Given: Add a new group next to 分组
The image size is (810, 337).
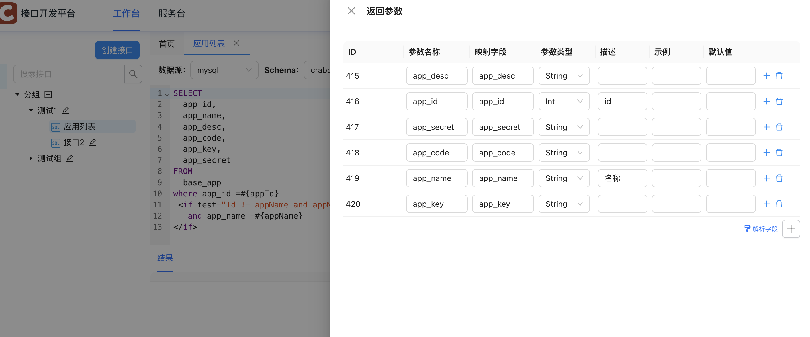Looking at the screenshot, I should (48, 94).
